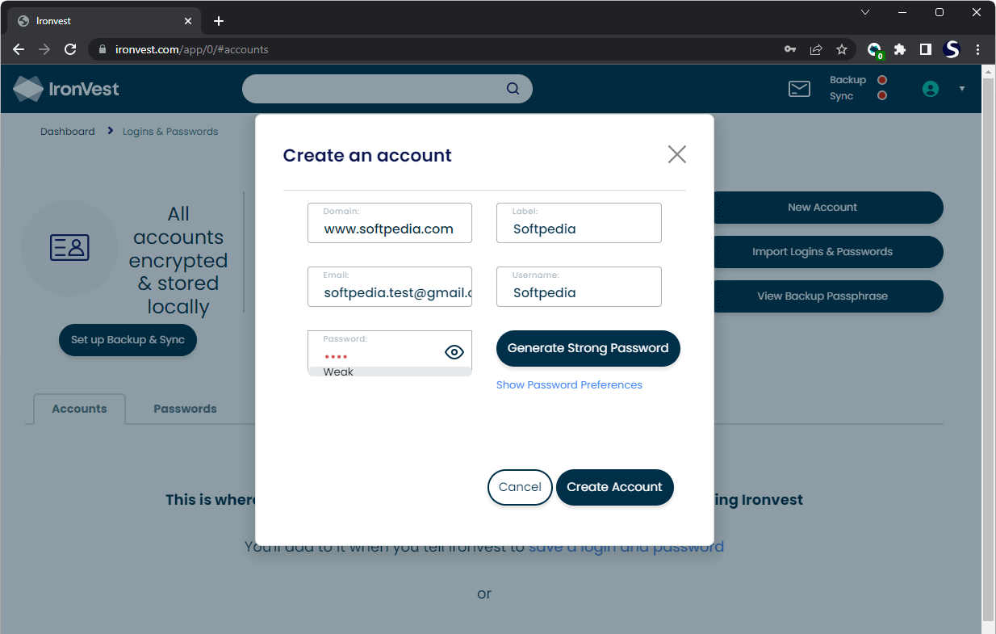The image size is (996, 634).
Task: Focus the Label input field
Action: point(579,223)
